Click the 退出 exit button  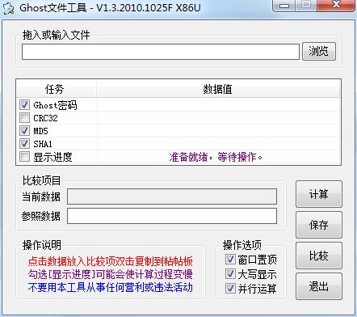[x=319, y=286]
